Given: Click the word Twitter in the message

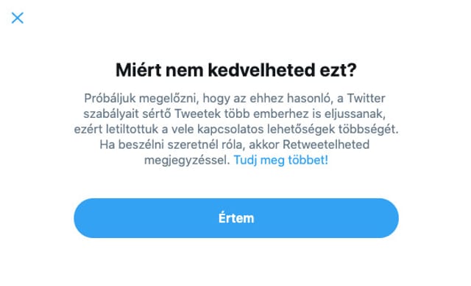Looking at the screenshot, I should (366, 98).
